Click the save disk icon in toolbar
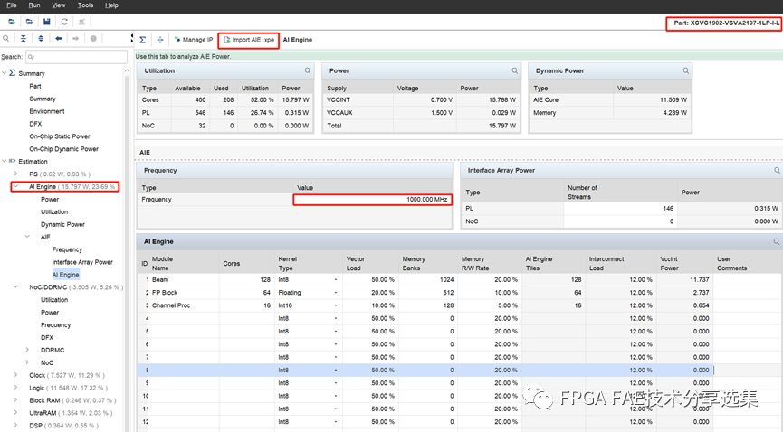This screenshot has width=783, height=432. point(46,21)
